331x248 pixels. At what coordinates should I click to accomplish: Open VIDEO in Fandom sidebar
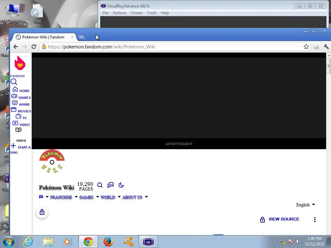(x=21, y=124)
